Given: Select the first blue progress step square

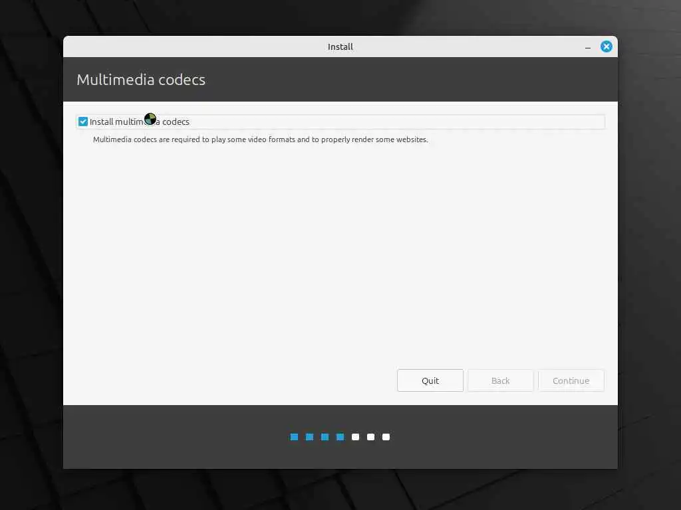Looking at the screenshot, I should [294, 437].
